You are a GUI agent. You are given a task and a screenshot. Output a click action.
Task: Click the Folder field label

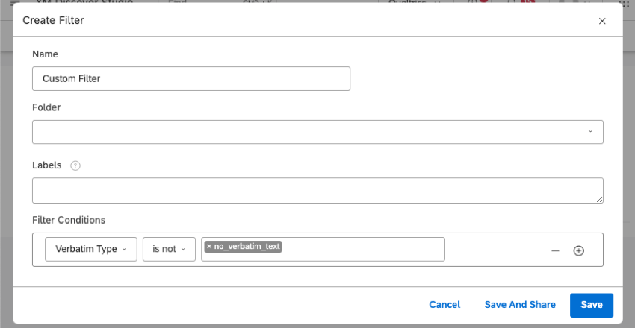(46, 107)
